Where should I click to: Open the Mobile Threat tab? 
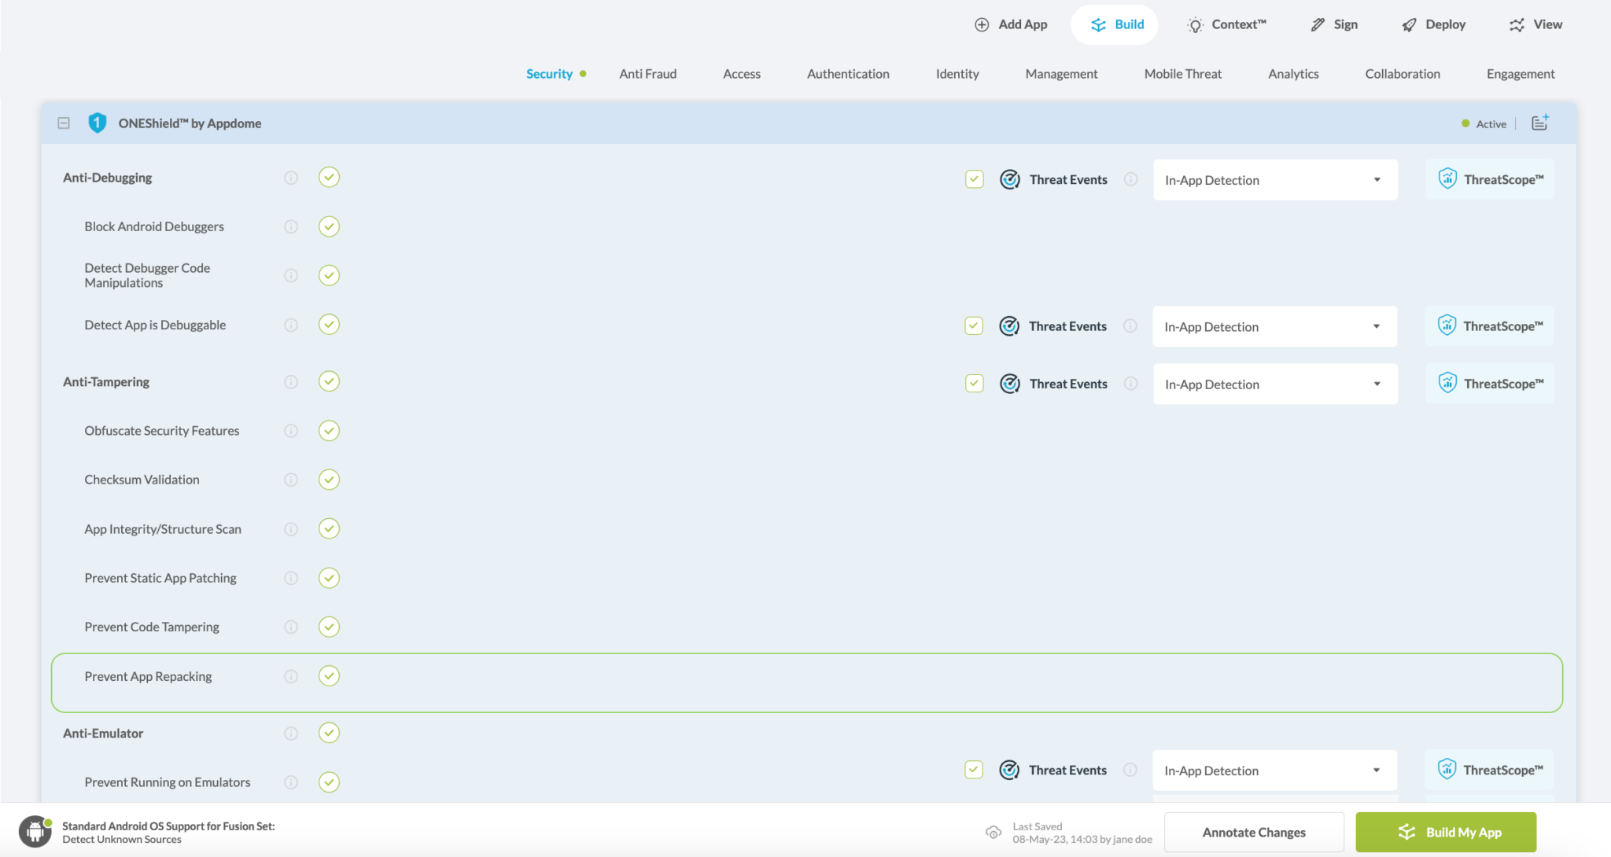tap(1182, 74)
